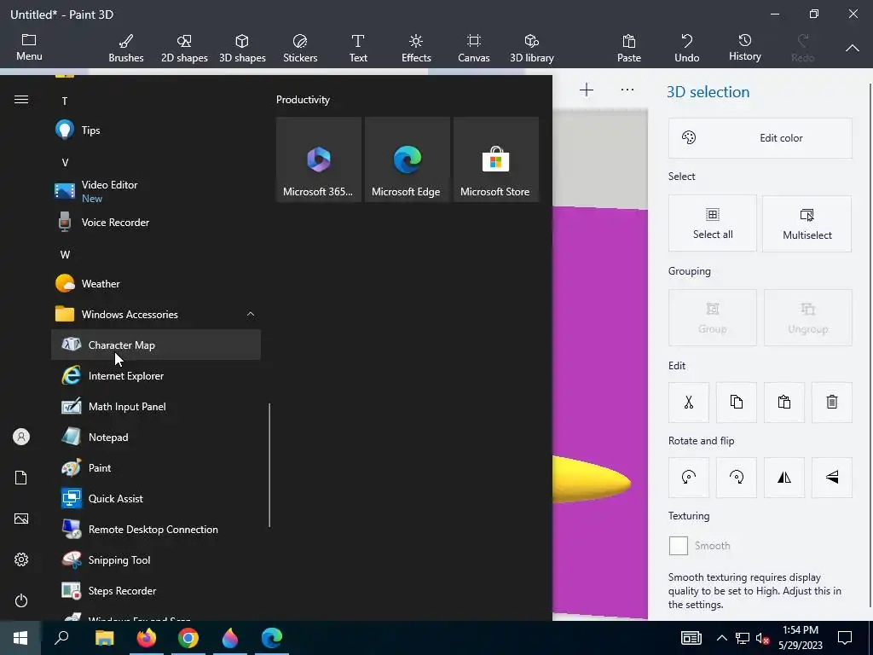Screen dimensions: 873x655
Task: Click Select all in 3D selection
Action: tap(713, 223)
